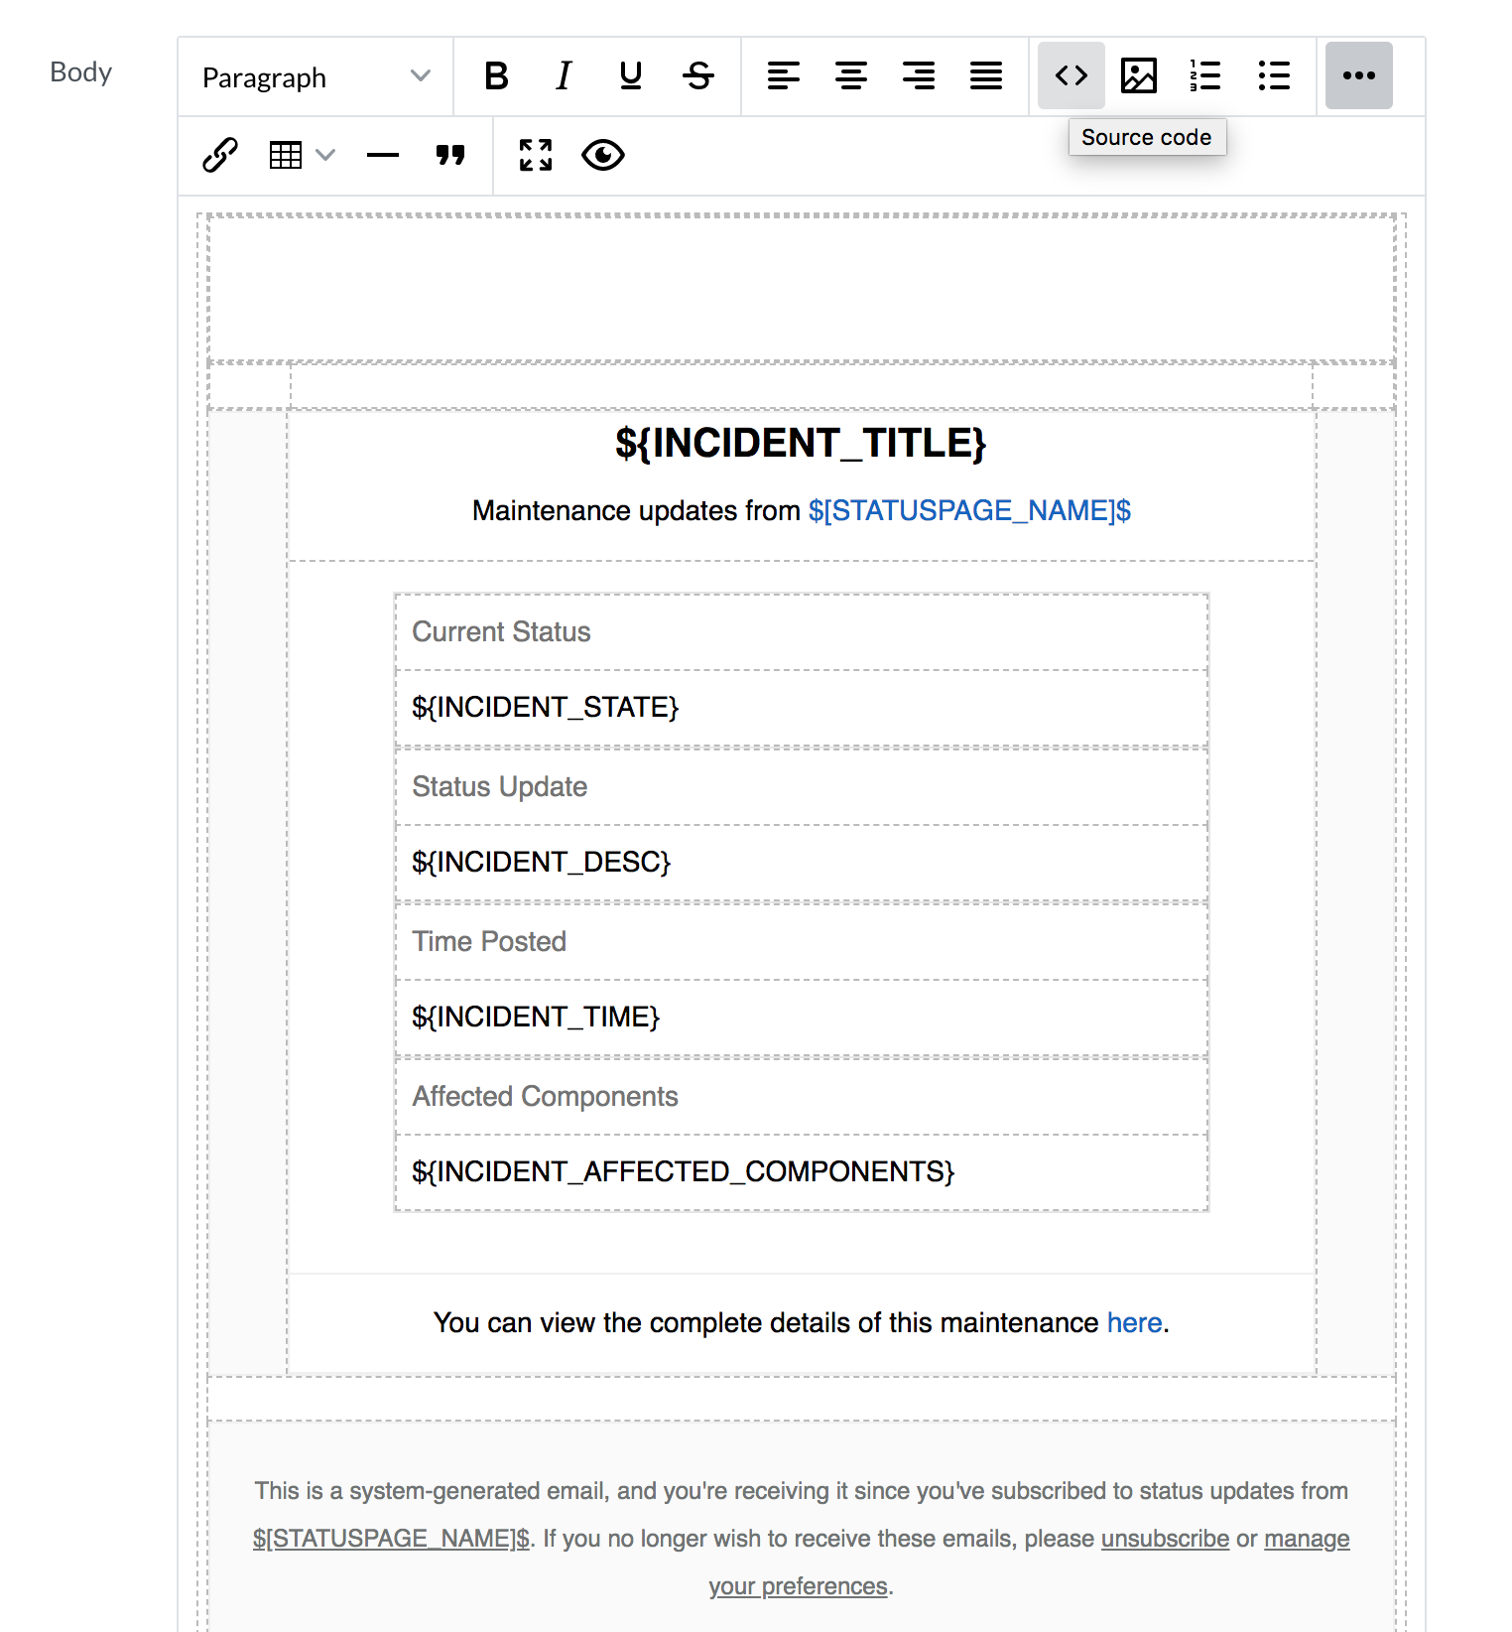Open the Source code editor
The width and height of the screenshot is (1512, 1632).
(1071, 75)
